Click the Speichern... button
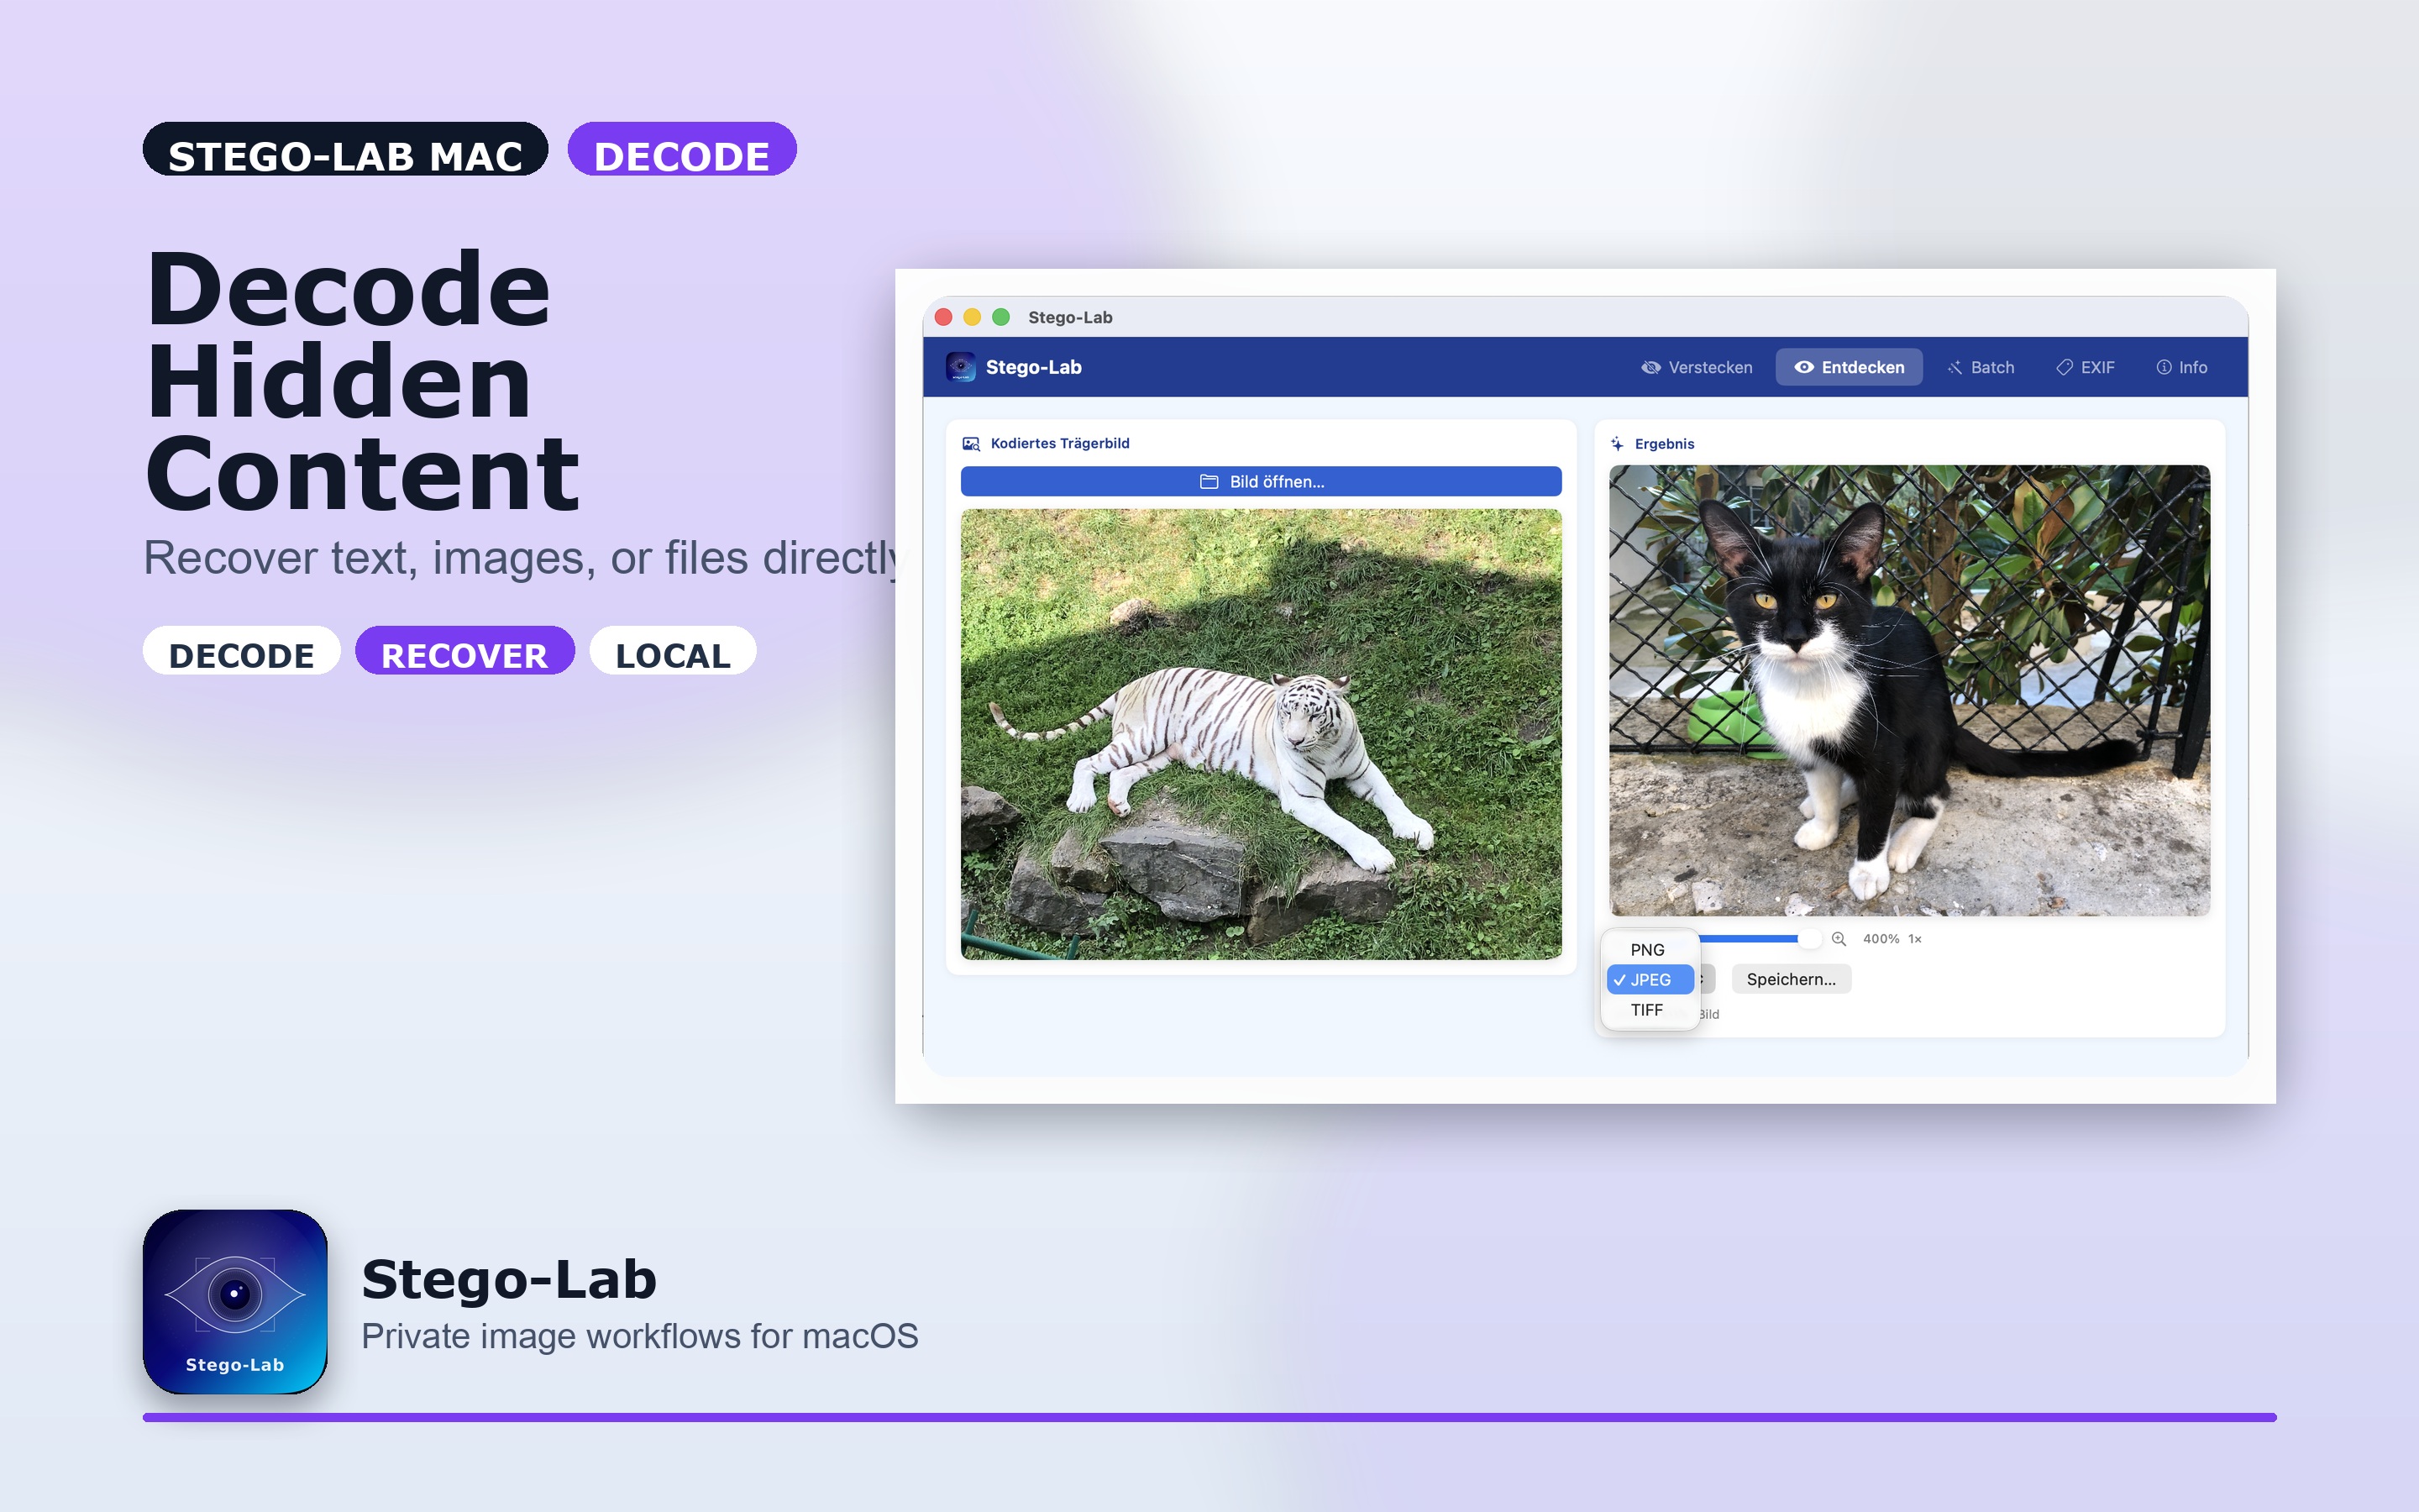Viewport: 2419px width, 1512px height. click(1790, 980)
